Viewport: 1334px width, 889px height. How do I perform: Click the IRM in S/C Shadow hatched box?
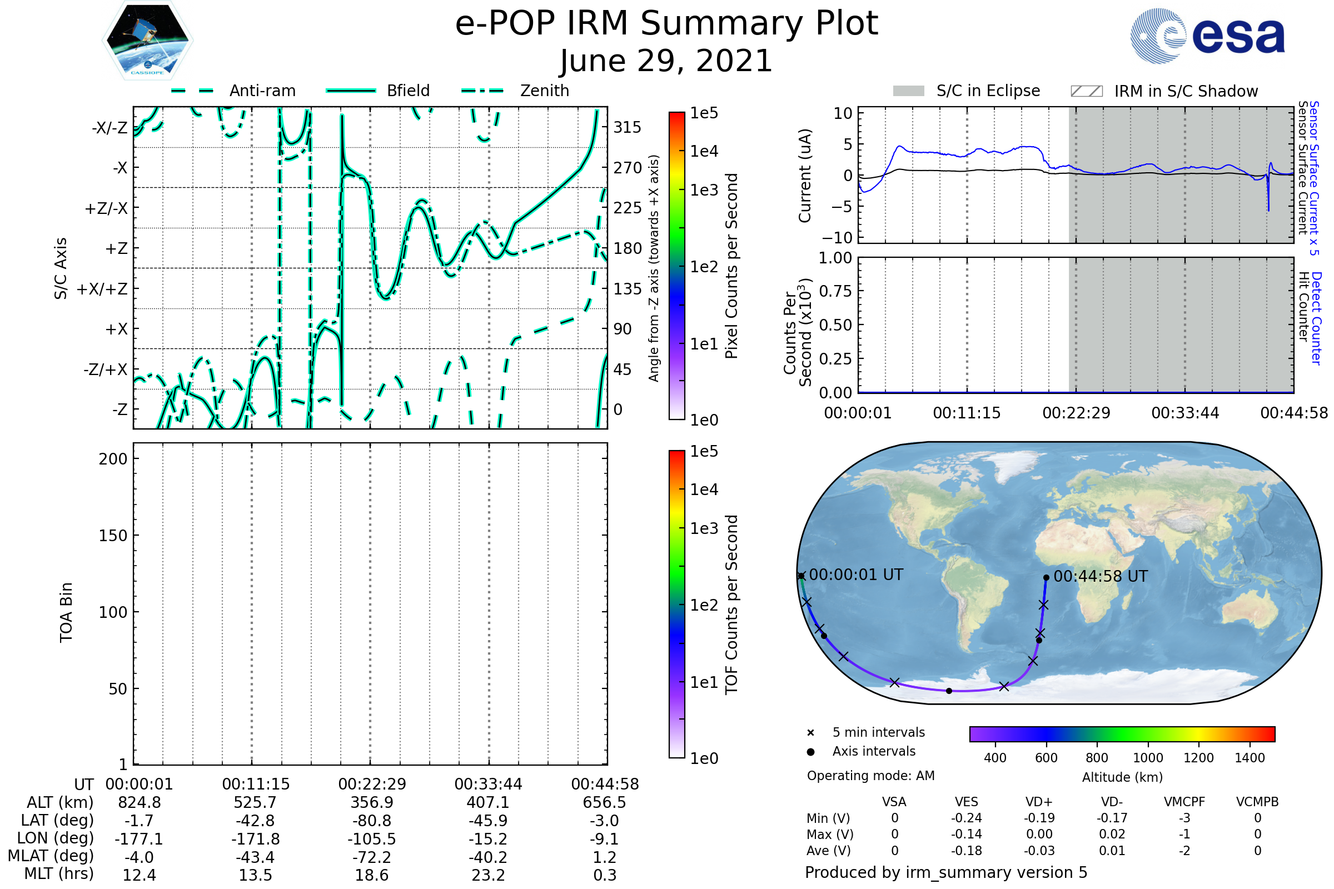pyautogui.click(x=1086, y=91)
